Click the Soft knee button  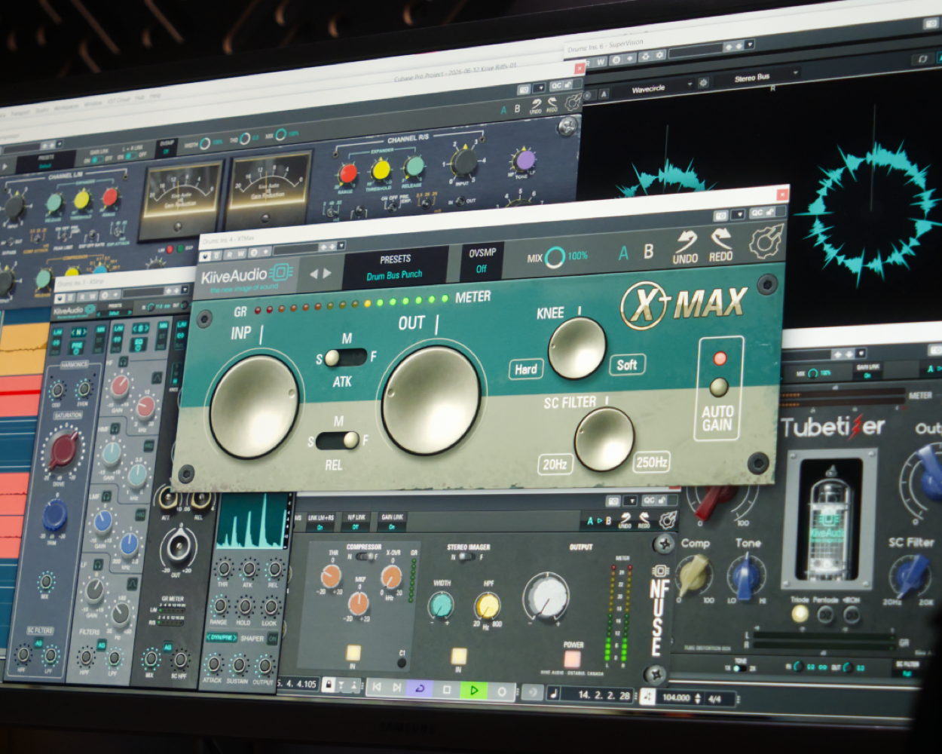[x=627, y=365]
